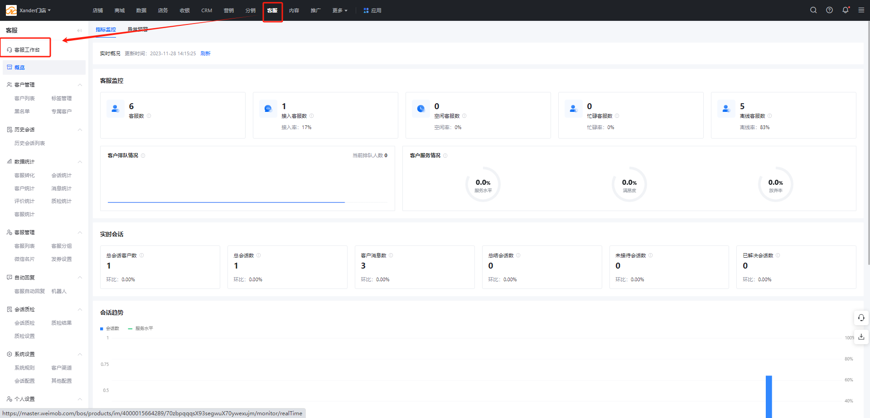Select 概览 in the sidebar
This screenshot has width=870, height=418.
pos(44,67)
